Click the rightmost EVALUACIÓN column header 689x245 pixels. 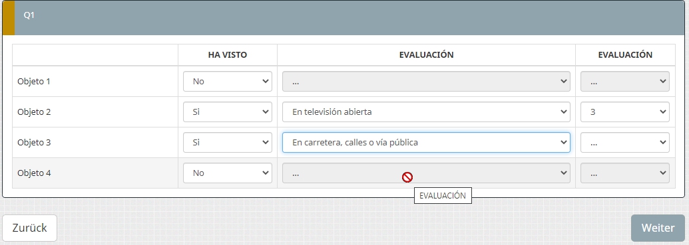[625, 55]
